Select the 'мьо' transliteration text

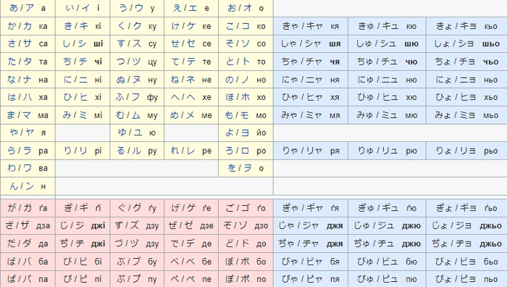[491, 115]
